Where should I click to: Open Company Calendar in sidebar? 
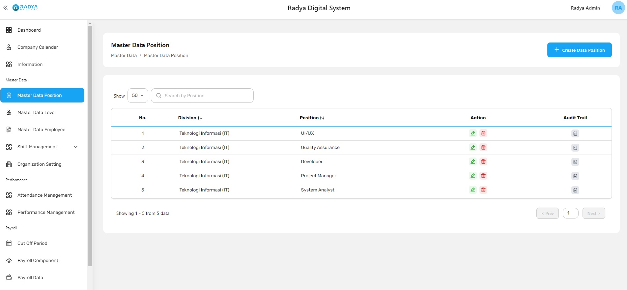click(x=42, y=47)
